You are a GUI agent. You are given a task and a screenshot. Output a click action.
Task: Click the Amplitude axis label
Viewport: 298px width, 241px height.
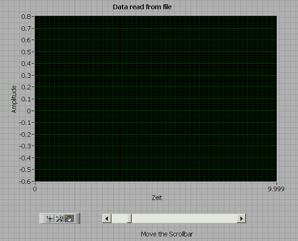point(14,99)
